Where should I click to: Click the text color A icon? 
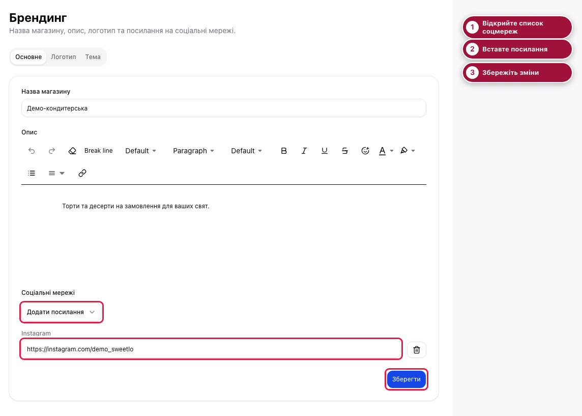tap(382, 151)
